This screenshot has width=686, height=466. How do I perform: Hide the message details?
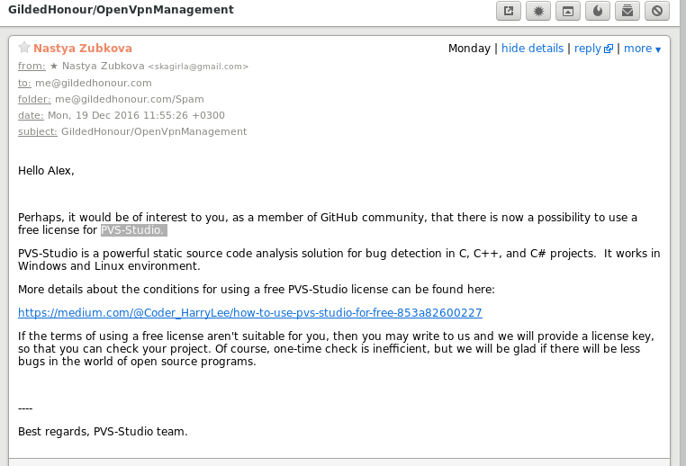pyautogui.click(x=532, y=49)
